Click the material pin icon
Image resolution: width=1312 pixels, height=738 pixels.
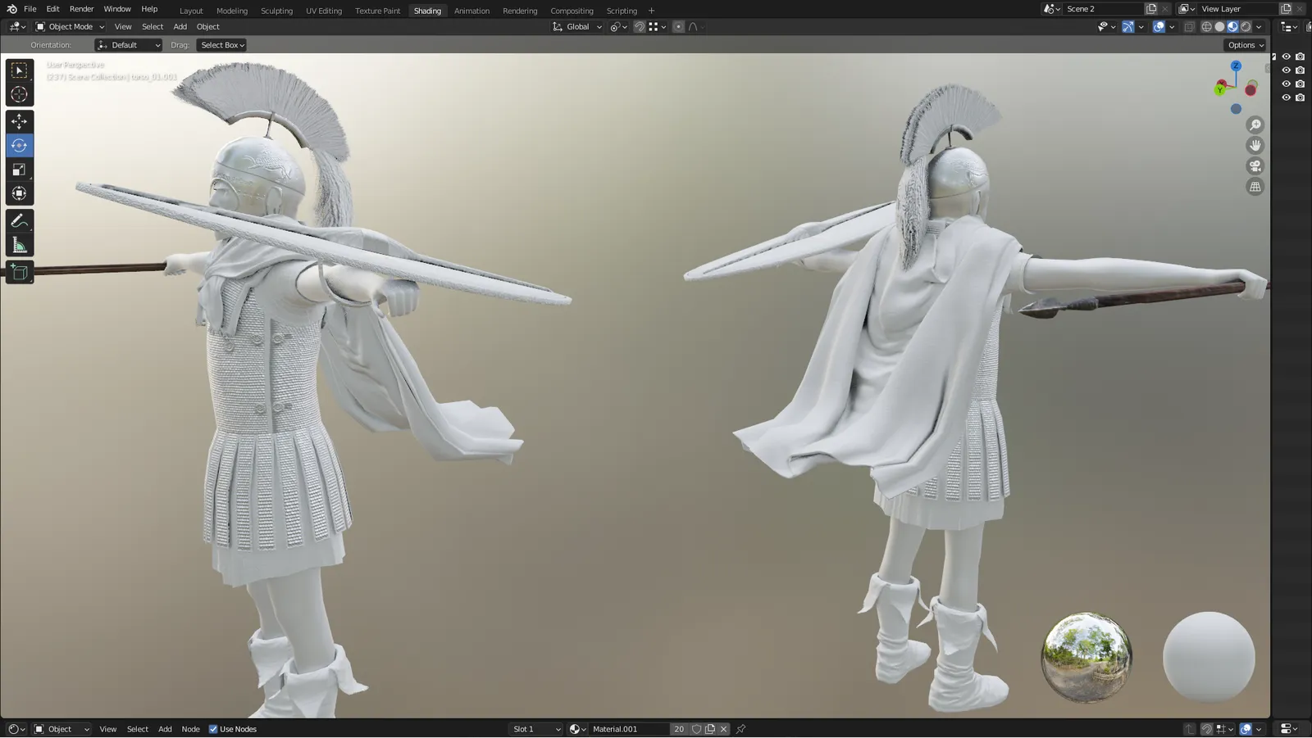click(740, 729)
